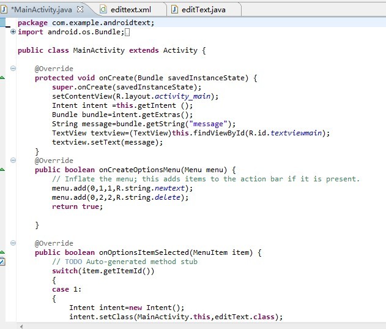The height and width of the screenshot is (329, 386).
Task: Click the TODO task marker in gutter
Action: [2, 262]
